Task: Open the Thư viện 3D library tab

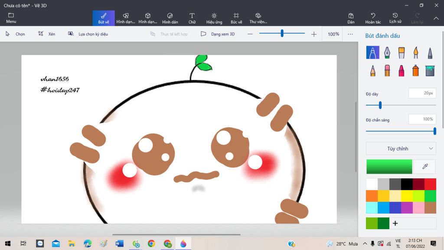Action: coord(258,18)
